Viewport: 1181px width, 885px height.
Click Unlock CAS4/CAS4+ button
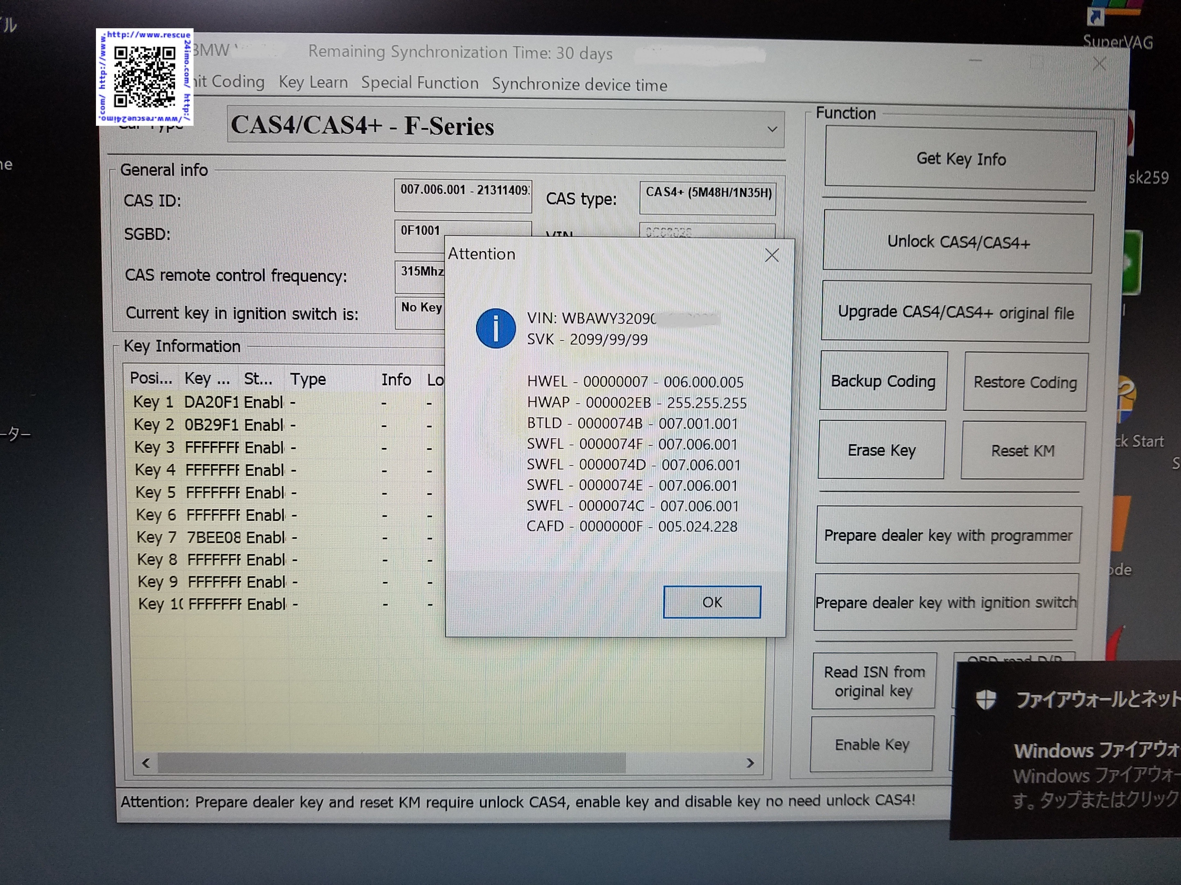[x=958, y=242]
